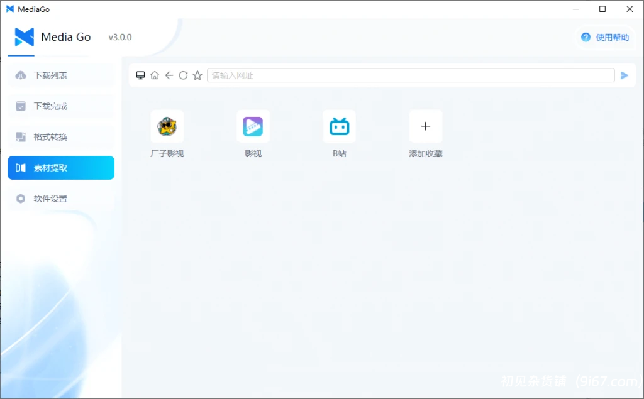This screenshot has width=644, height=399.
Task: Click the home icon in browser toolbar
Action: coord(155,75)
